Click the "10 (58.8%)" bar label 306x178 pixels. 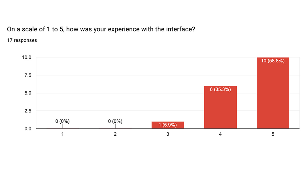point(273,61)
